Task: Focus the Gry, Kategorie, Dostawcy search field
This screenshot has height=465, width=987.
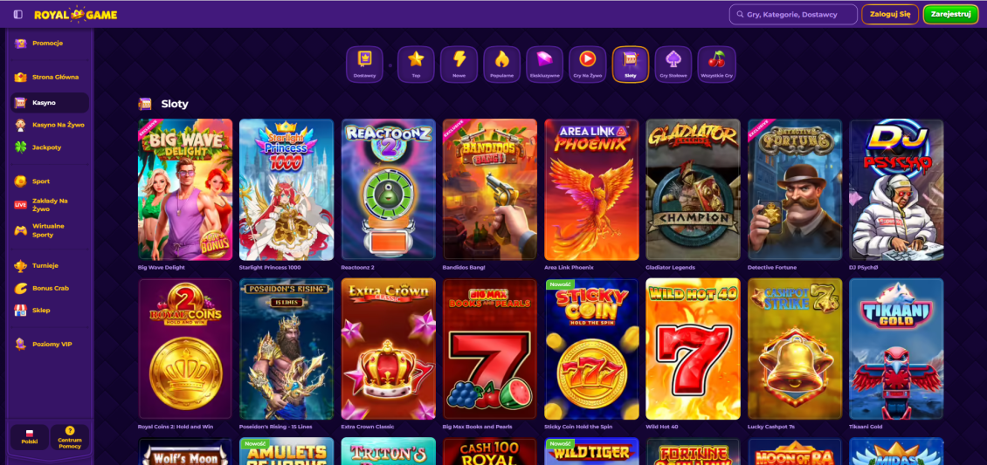Action: (793, 14)
